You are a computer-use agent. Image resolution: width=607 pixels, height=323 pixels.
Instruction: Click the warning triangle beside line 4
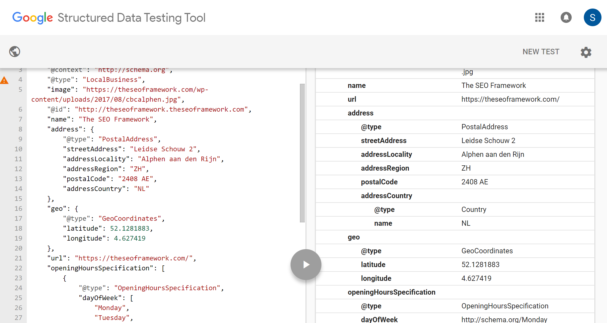[4, 80]
